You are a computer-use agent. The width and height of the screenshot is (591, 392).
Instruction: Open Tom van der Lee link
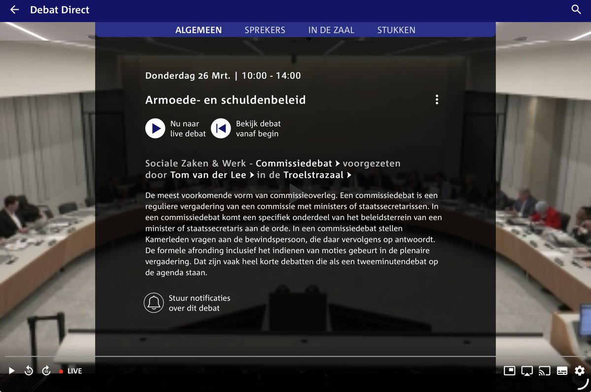tap(212, 175)
